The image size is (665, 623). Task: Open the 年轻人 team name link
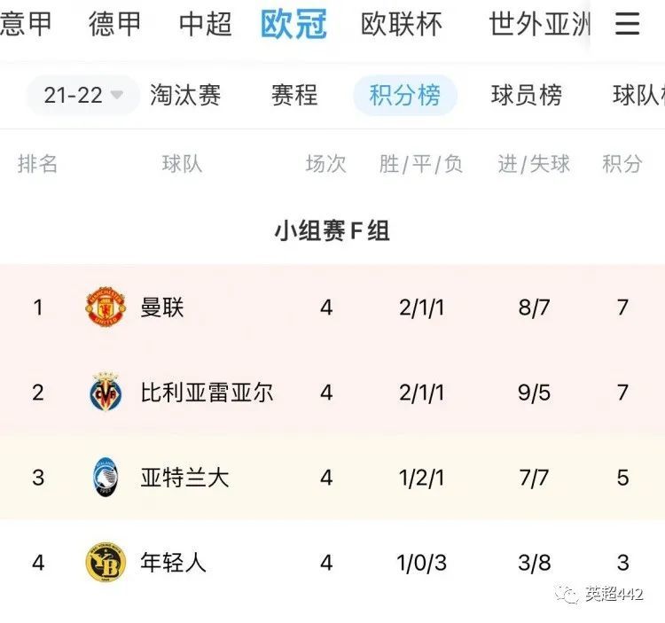tap(173, 563)
